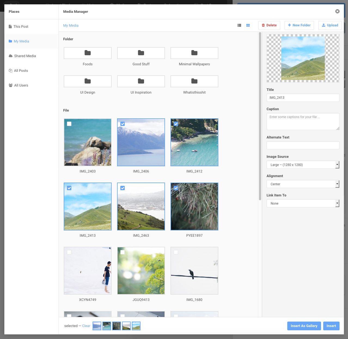Click the image preview in details panel
This screenshot has height=339, width=348.
click(x=303, y=58)
